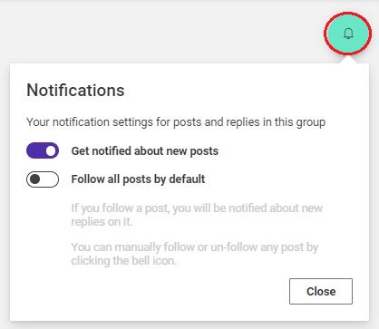This screenshot has width=379, height=329.
Task: Enable Follow all posts by default switch
Action: [x=43, y=179]
